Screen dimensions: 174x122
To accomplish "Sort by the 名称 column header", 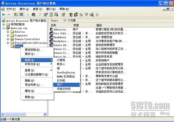I will 60,25.
